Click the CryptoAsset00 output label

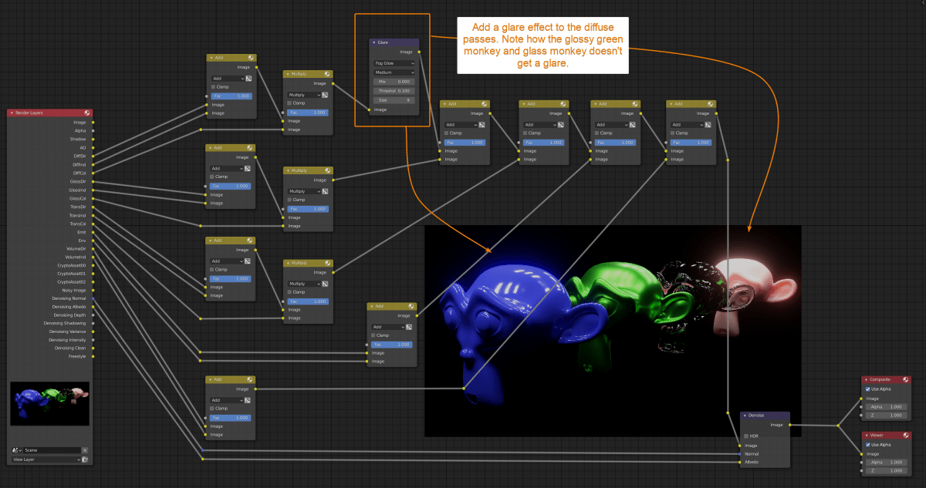(x=71, y=264)
